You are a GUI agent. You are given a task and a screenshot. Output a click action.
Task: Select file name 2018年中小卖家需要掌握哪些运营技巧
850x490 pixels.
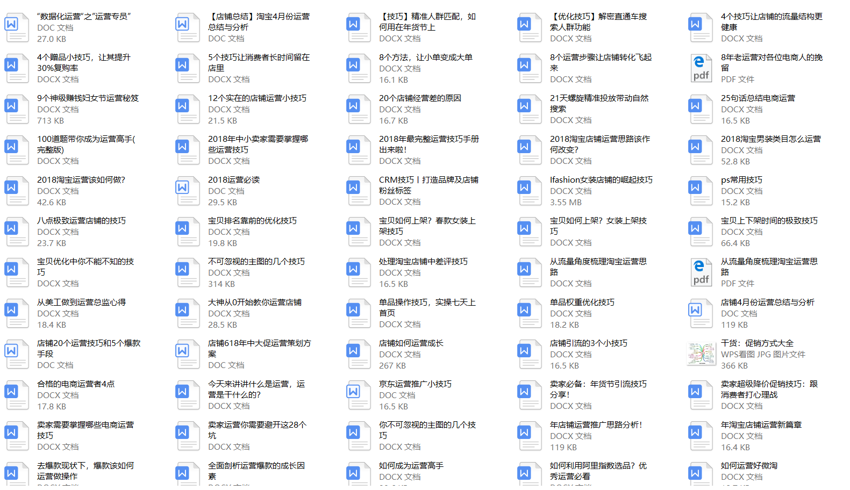(258, 144)
